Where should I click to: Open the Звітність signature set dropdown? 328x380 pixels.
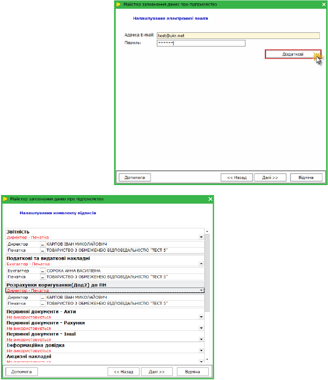coord(201,237)
